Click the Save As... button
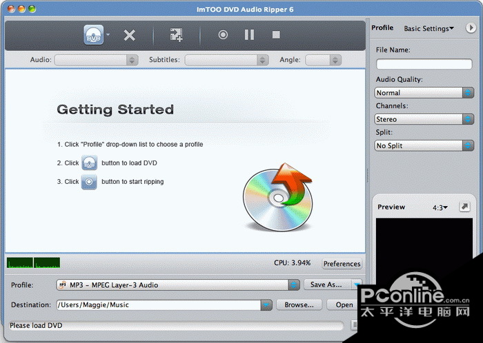483x343 pixels. [x=328, y=284]
